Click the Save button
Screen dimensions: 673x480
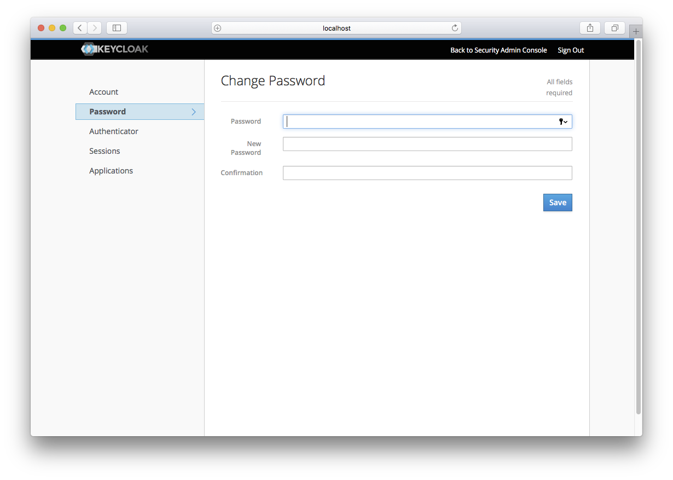coord(557,203)
